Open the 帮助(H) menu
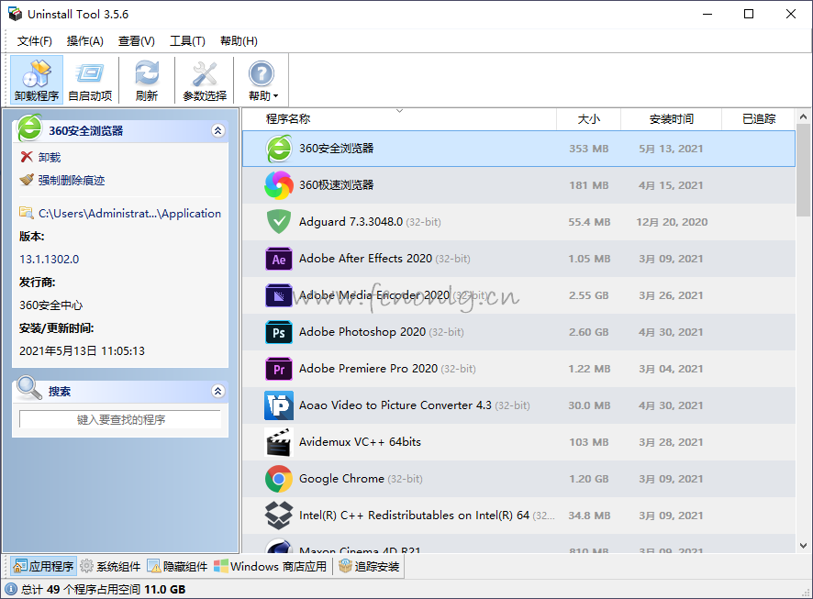 pos(239,41)
